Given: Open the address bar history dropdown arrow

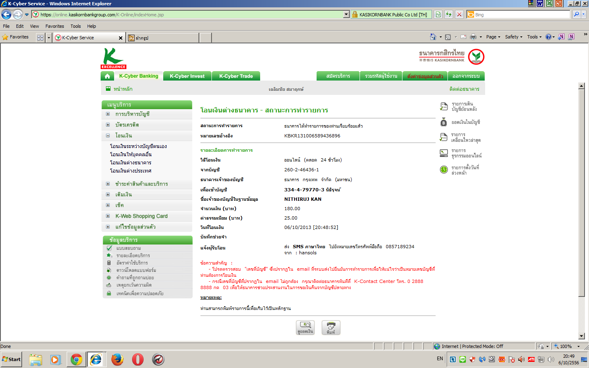Looking at the screenshot, I should [x=346, y=14].
